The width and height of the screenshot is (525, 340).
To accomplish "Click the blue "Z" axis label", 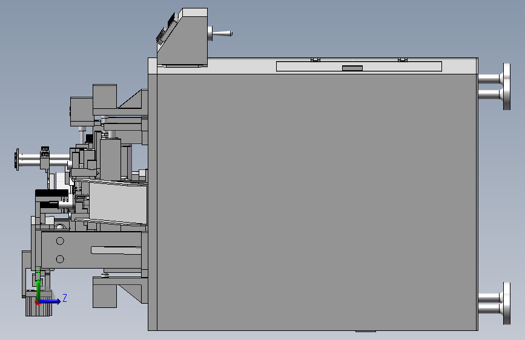I will tap(65, 298).
